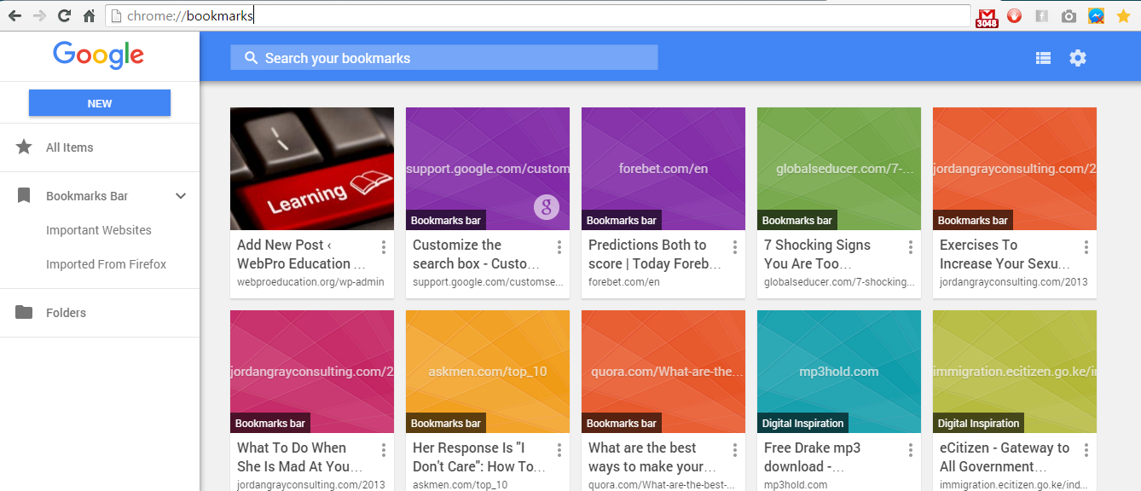Open menu for 7 Shocking Signs bookmark

(911, 247)
